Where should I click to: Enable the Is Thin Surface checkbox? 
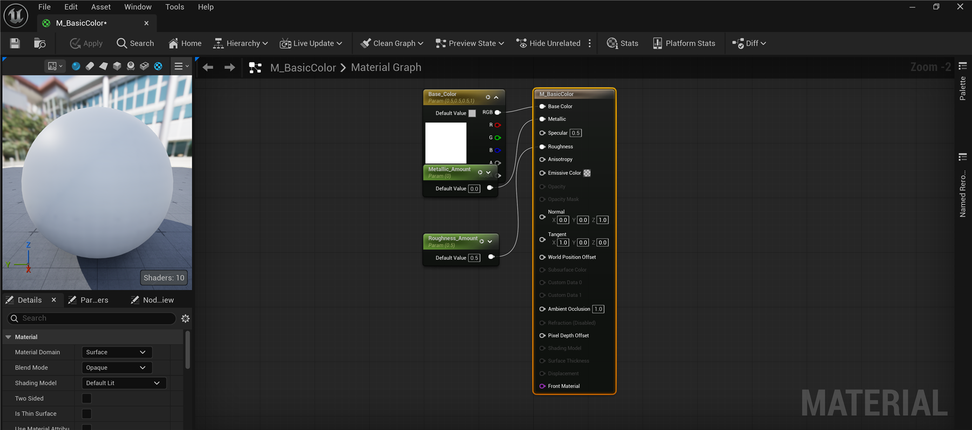coord(86,414)
